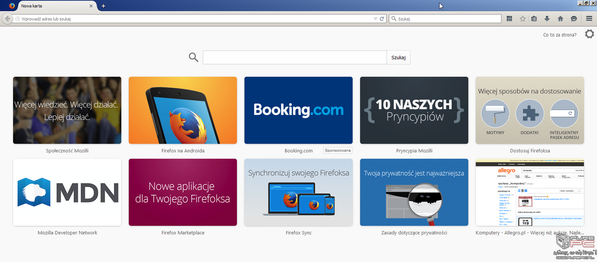Click in the page's central search field
The height and width of the screenshot is (262, 597).
[x=294, y=57]
